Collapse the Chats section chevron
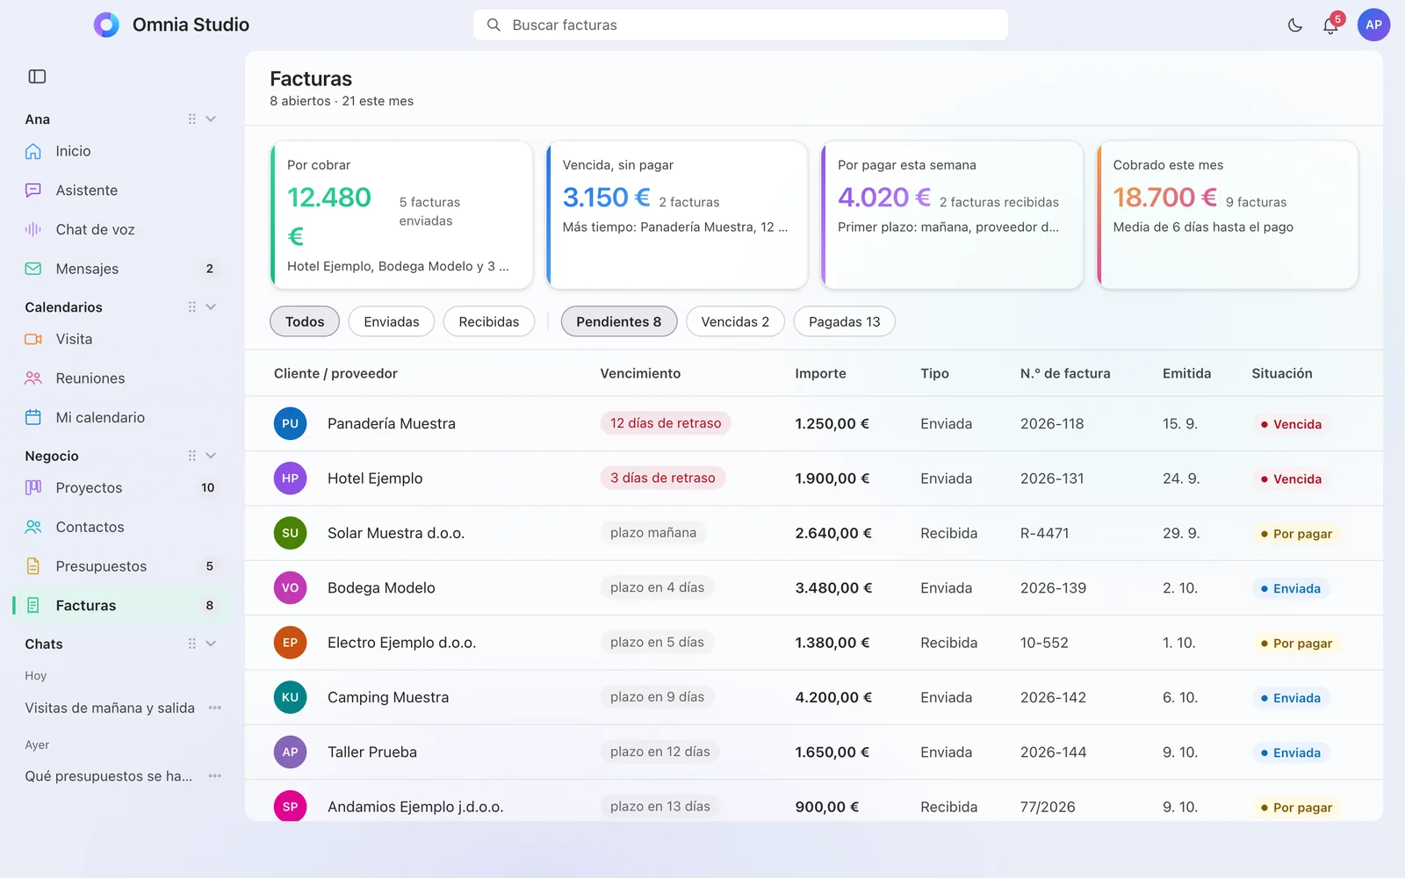1405x878 pixels. pyautogui.click(x=211, y=643)
